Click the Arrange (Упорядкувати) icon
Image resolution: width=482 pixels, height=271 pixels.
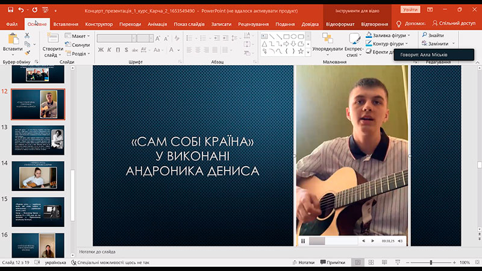pyautogui.click(x=327, y=39)
